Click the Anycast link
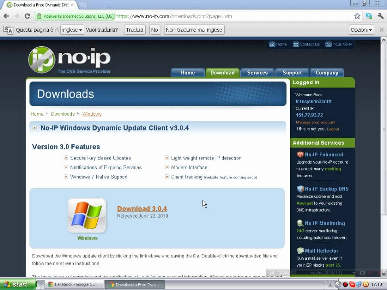387x290 pixels. [305, 203]
